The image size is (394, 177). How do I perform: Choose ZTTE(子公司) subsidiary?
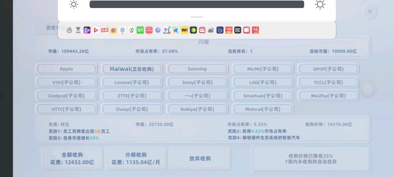pyautogui.click(x=132, y=96)
